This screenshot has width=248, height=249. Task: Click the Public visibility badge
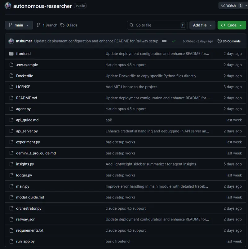point(80,6)
